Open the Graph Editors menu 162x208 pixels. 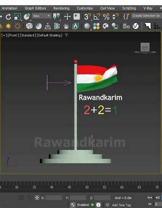click(x=35, y=8)
